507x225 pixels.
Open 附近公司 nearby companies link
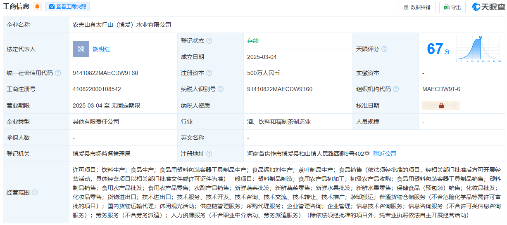(385, 154)
